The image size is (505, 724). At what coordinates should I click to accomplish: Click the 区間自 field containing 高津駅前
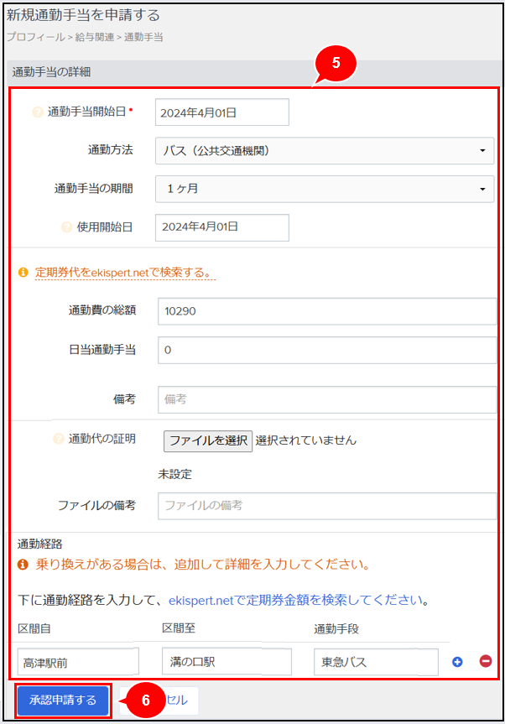pos(78,662)
